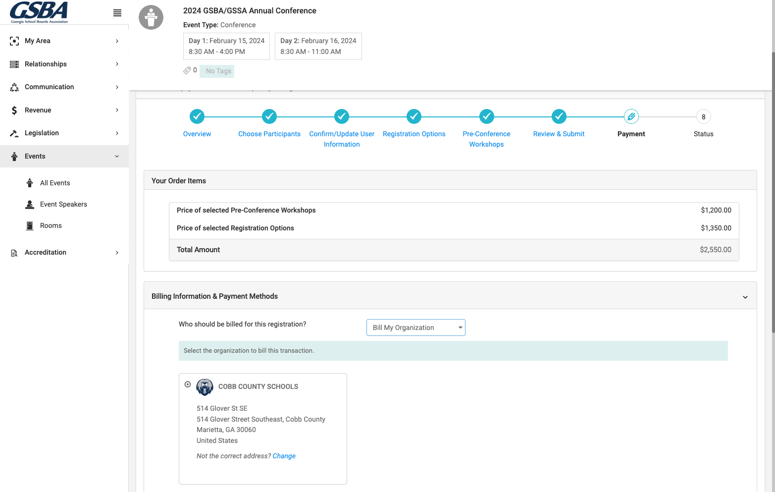Viewport: 775px width, 492px height.
Task: Collapse Billing Information & Payment Methods section
Action: (745, 297)
